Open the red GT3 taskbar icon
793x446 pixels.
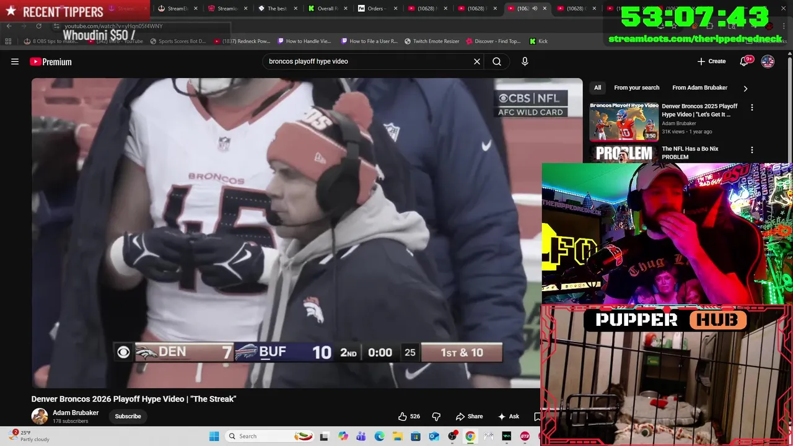[x=525, y=437]
